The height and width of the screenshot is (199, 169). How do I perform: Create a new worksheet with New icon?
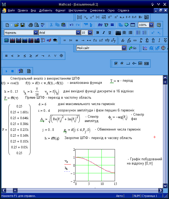point(7,25)
